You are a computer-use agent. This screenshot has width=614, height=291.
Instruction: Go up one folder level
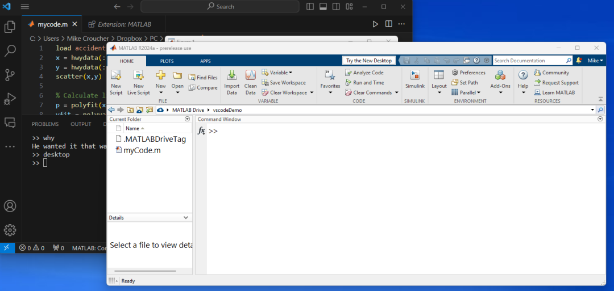[x=130, y=110]
